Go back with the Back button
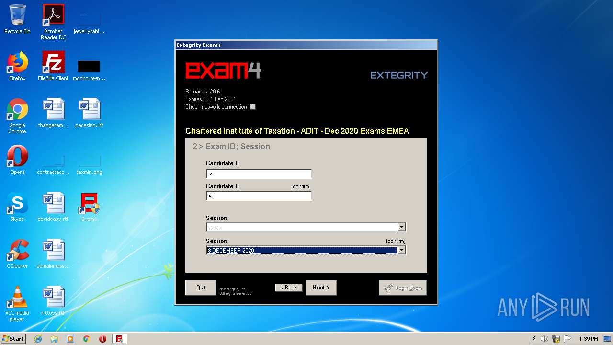 (289, 287)
